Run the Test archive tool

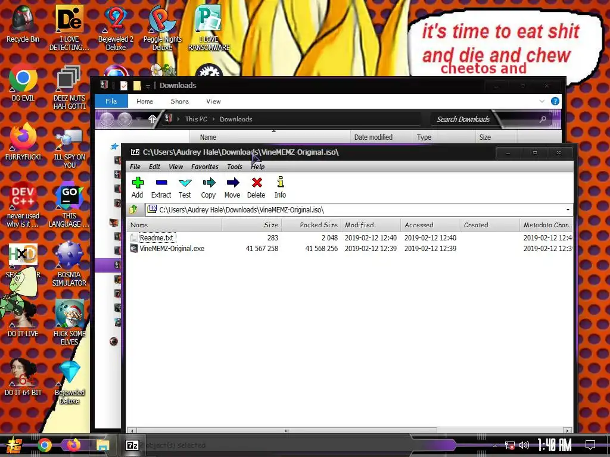[185, 187]
